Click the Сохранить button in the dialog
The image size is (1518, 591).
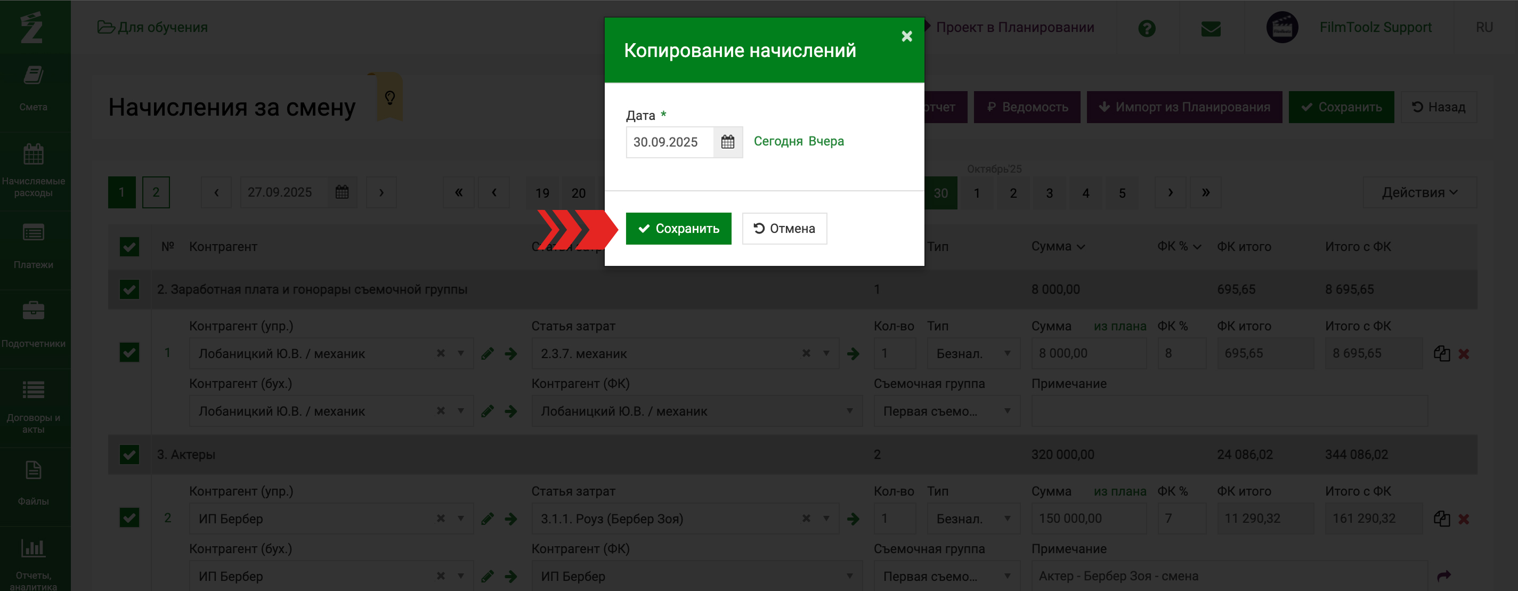click(678, 229)
